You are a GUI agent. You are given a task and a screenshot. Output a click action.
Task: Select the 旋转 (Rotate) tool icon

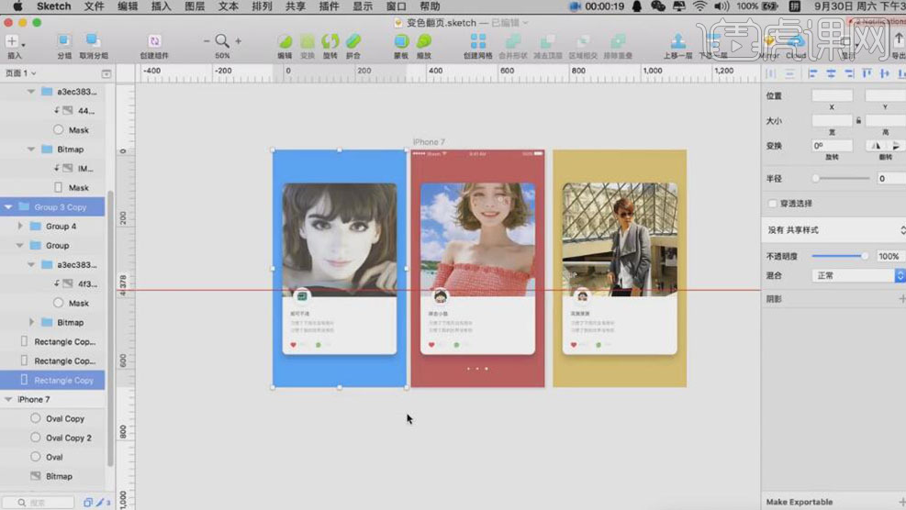330,41
